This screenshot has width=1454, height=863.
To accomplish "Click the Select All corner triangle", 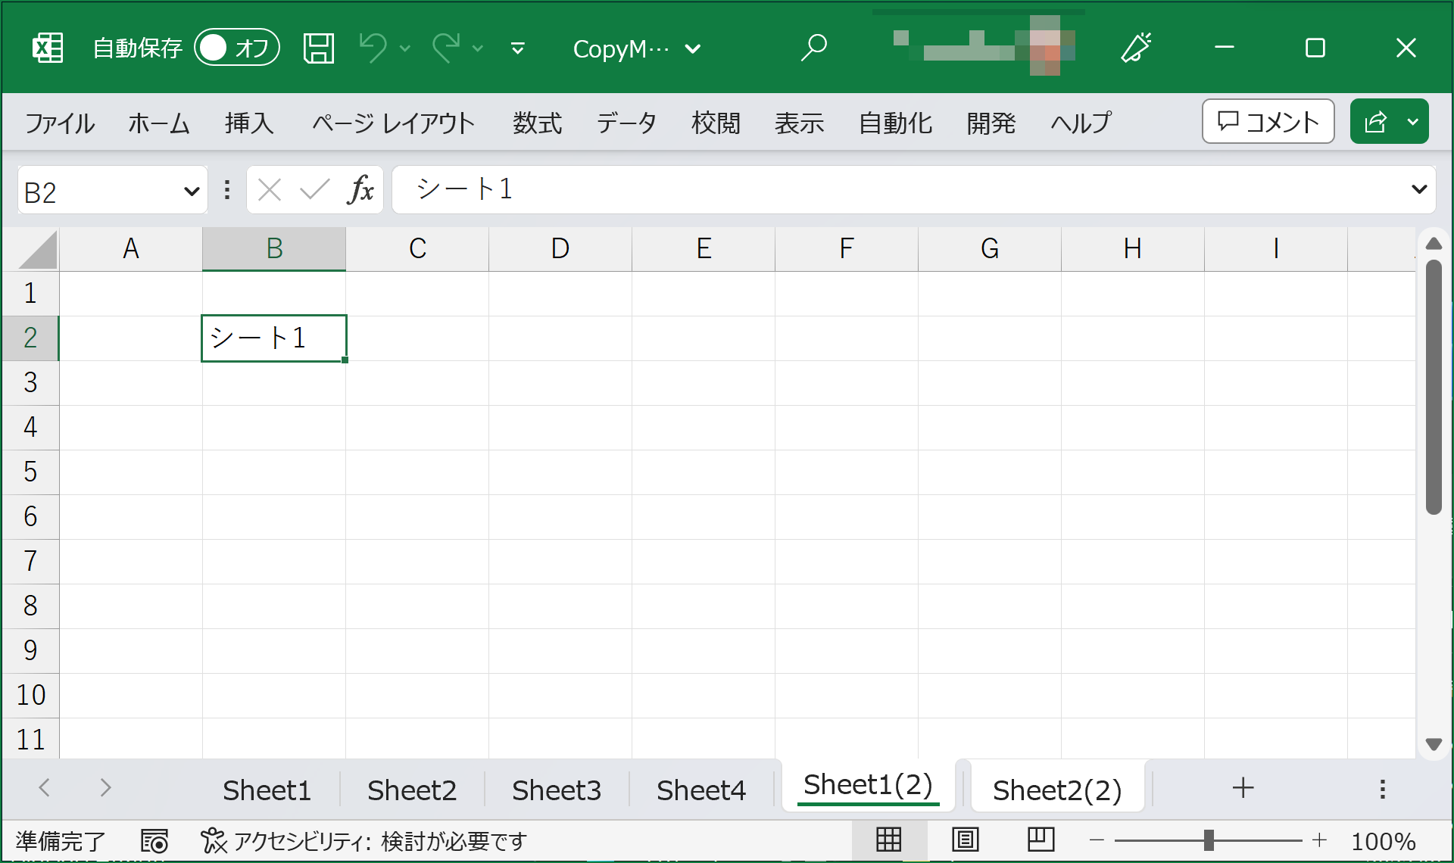I will [37, 250].
